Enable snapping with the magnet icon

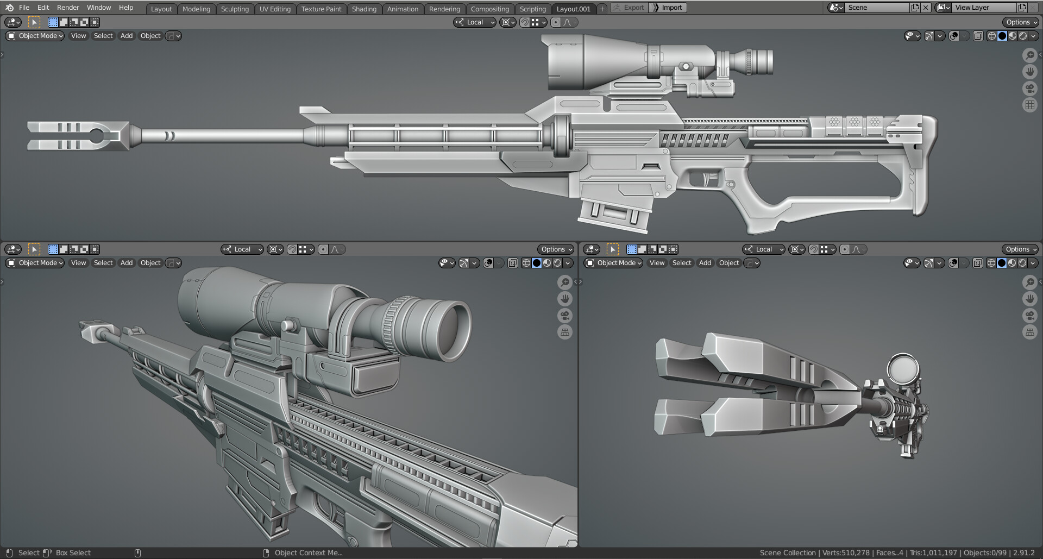click(x=525, y=22)
